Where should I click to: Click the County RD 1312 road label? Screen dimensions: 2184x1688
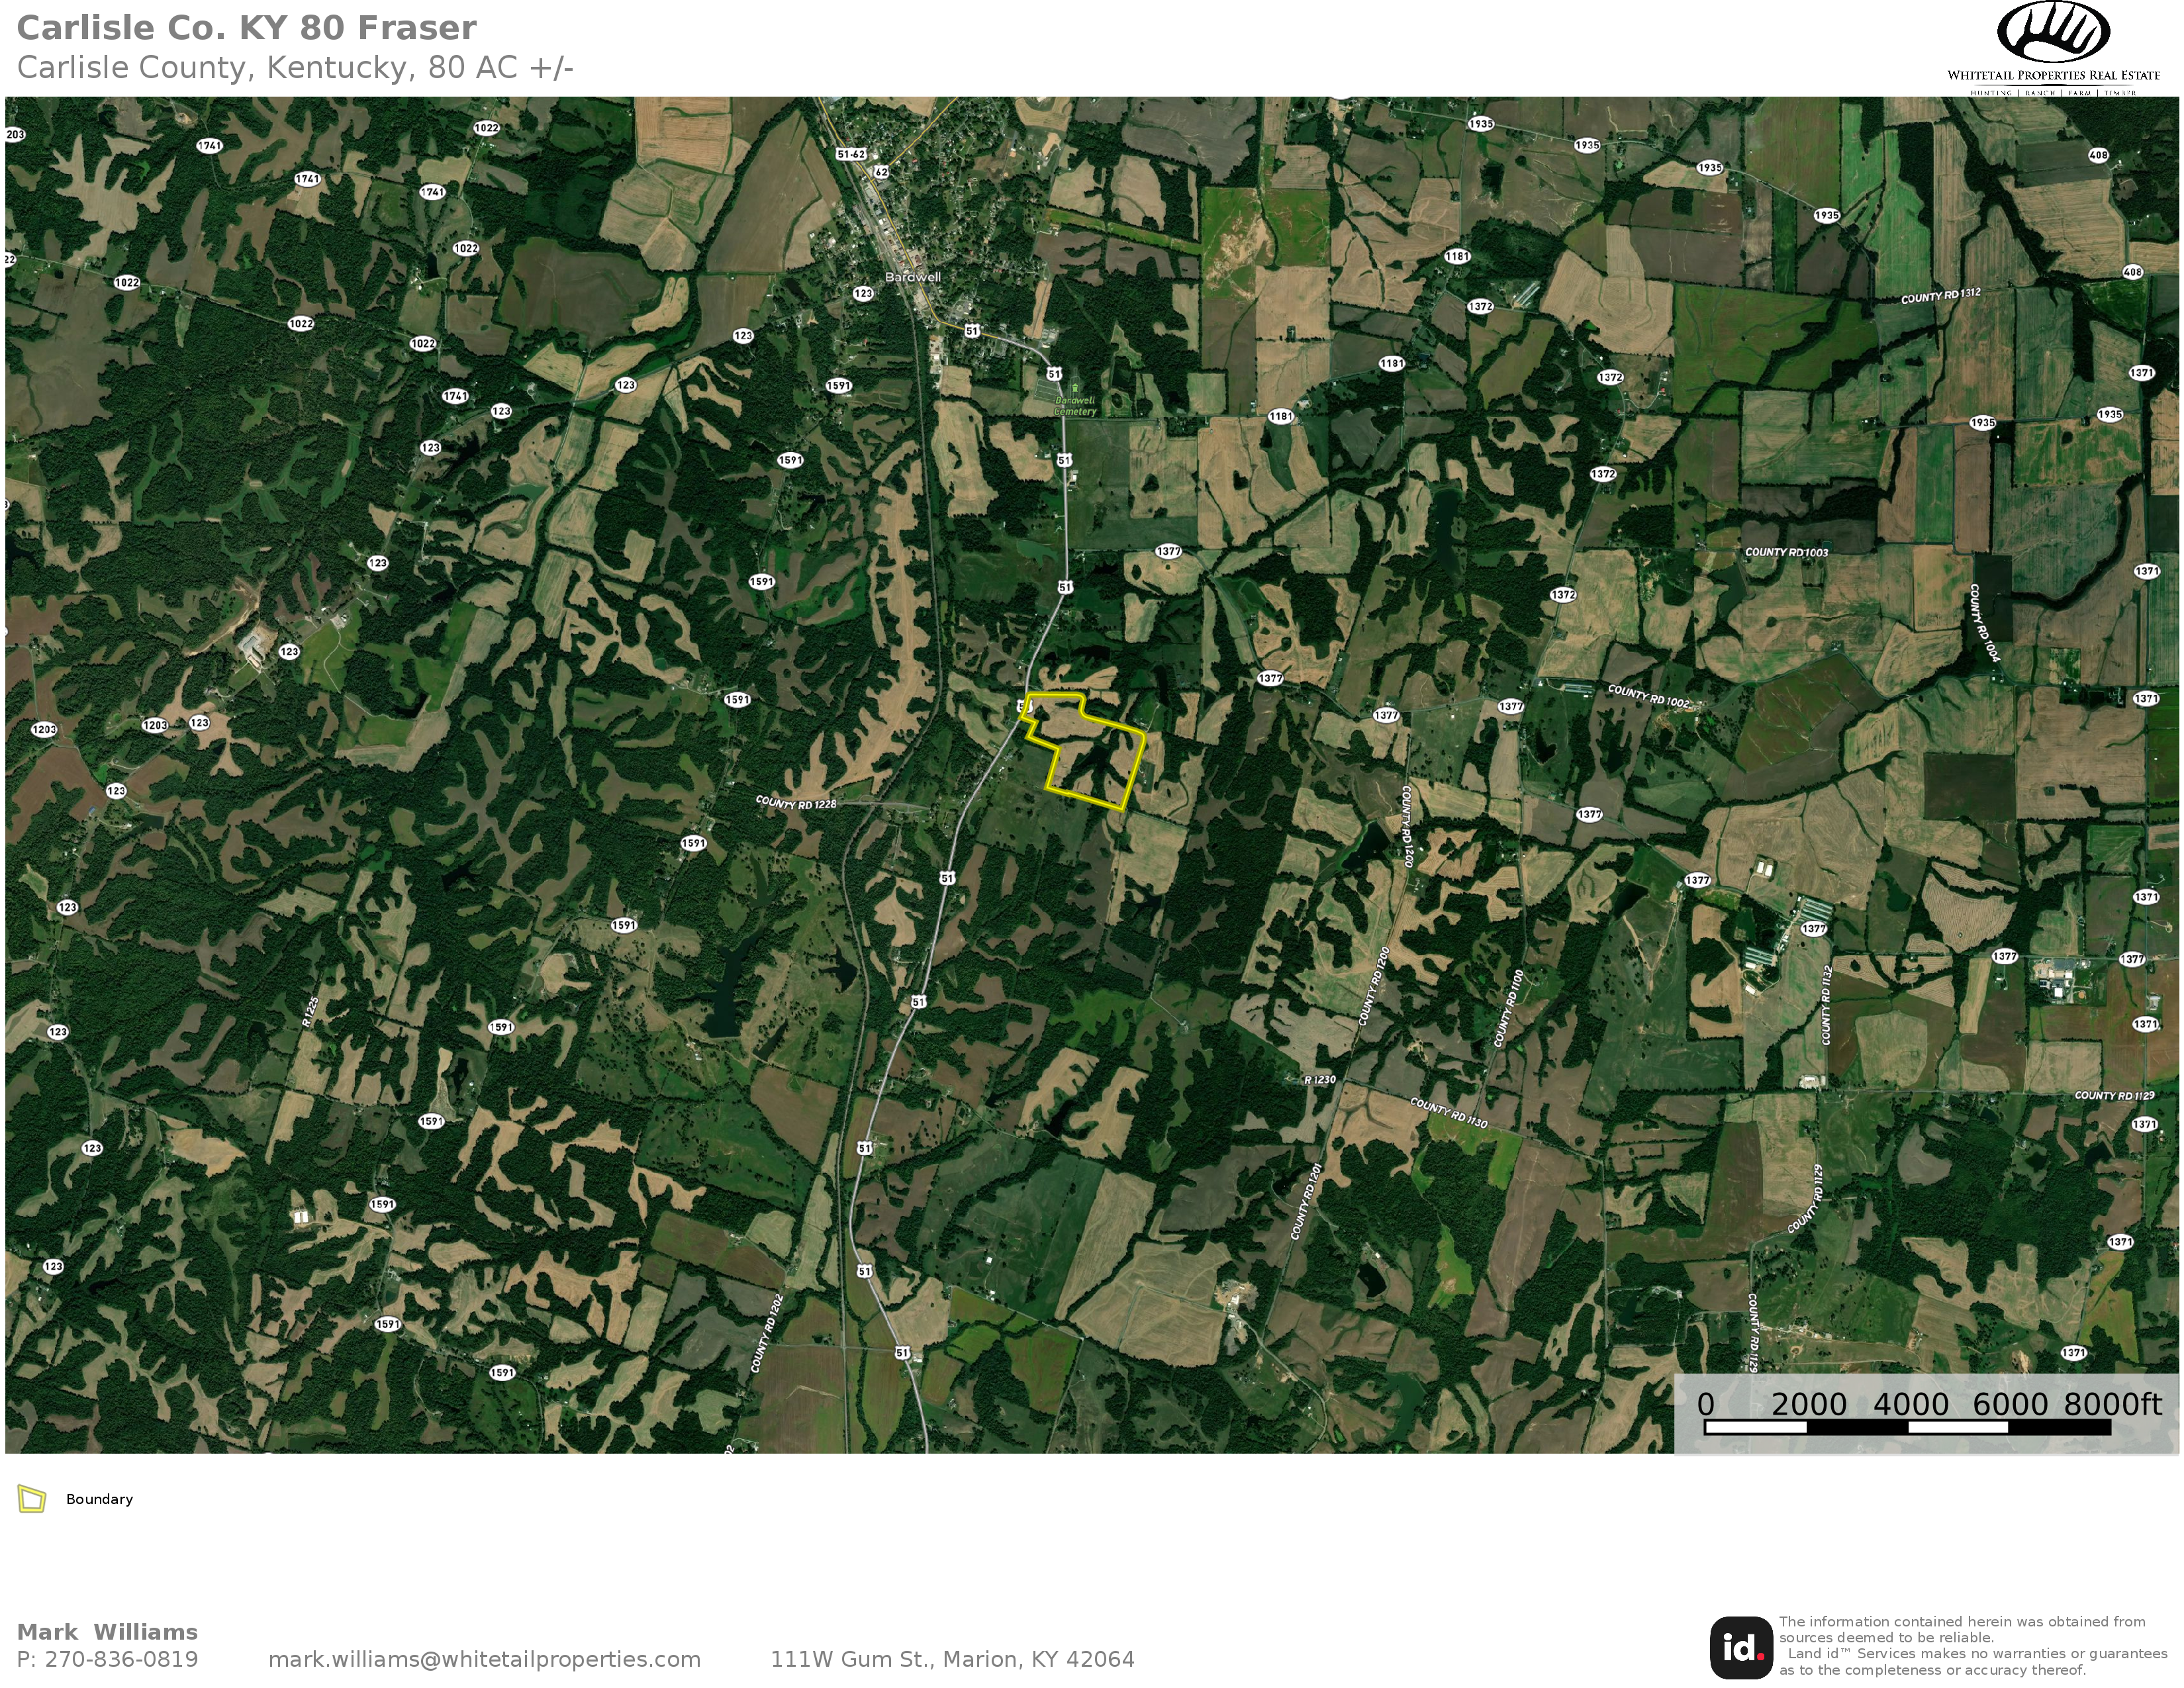pyautogui.click(x=1940, y=296)
